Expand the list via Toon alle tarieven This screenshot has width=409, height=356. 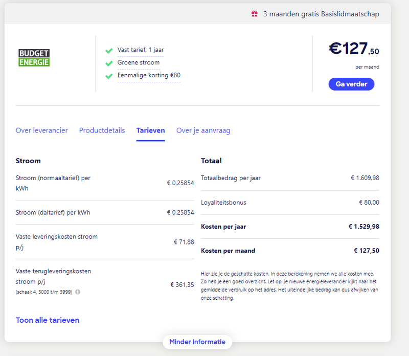click(x=48, y=320)
